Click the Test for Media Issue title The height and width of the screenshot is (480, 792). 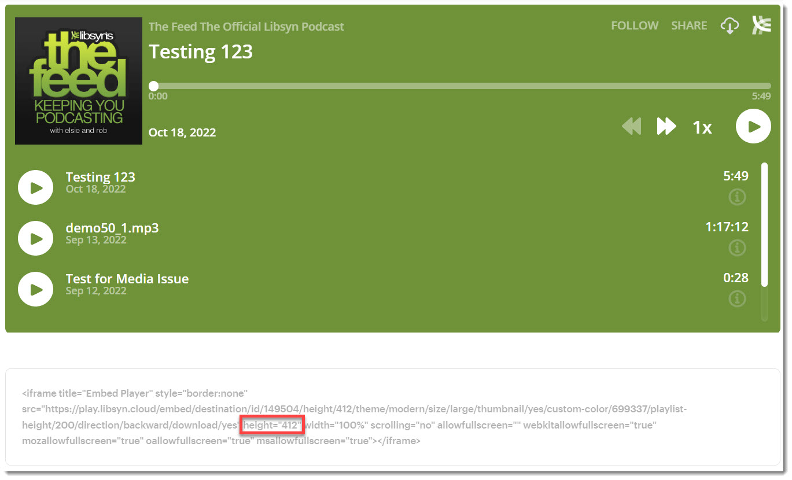(x=127, y=279)
